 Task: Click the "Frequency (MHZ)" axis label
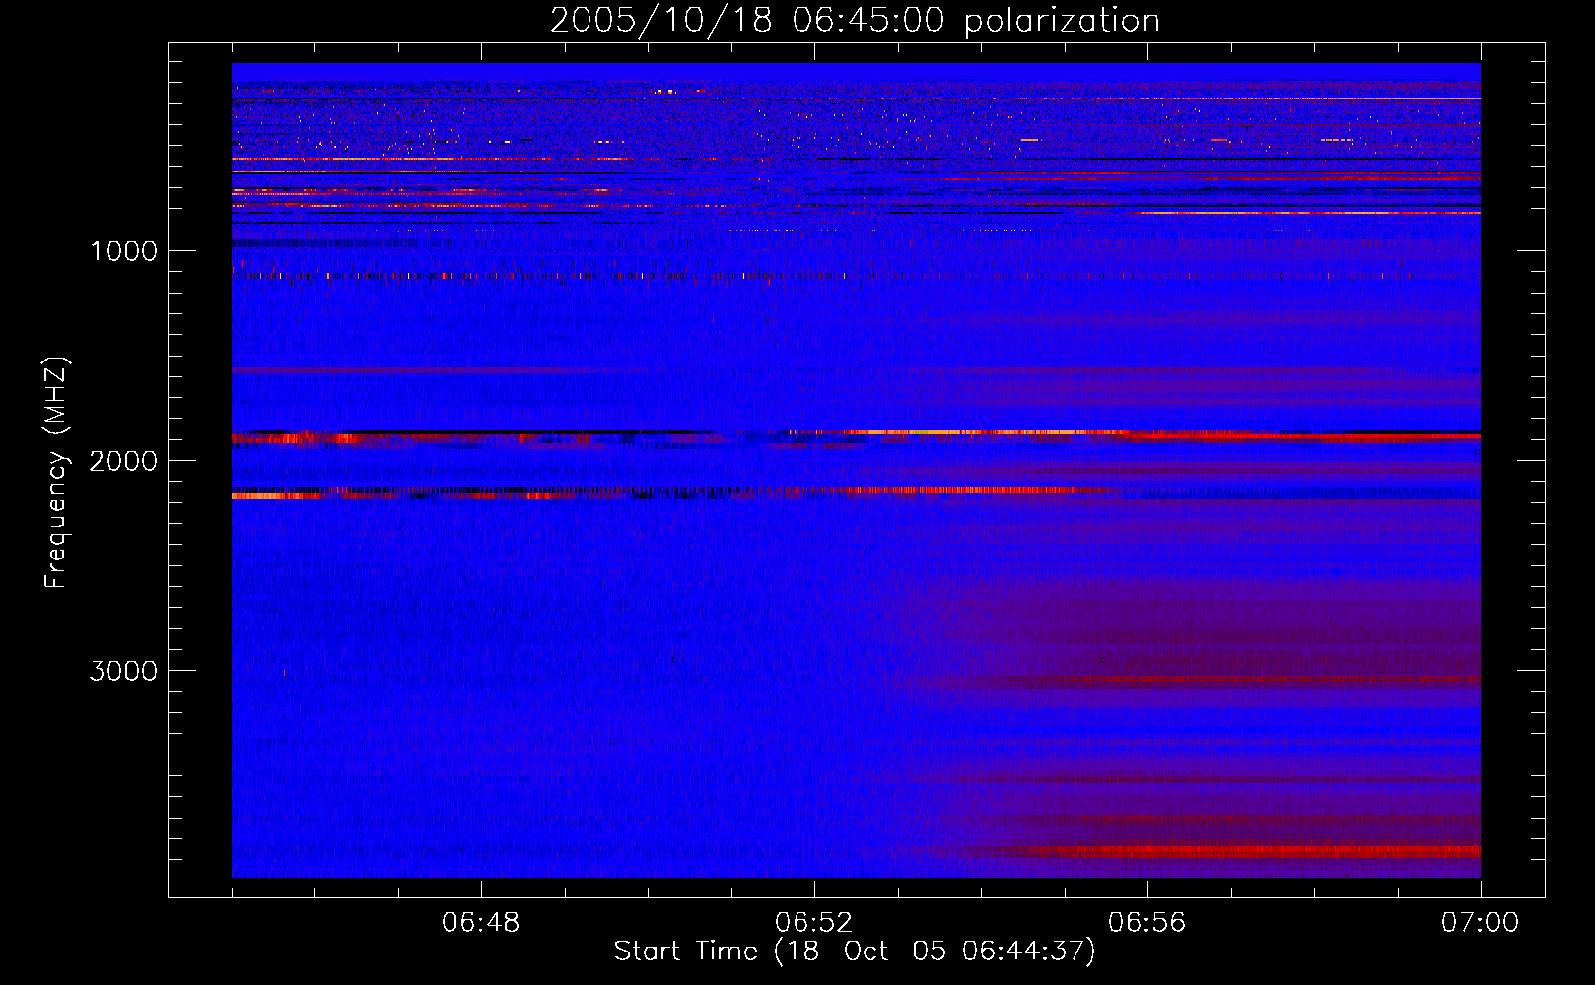[56, 473]
